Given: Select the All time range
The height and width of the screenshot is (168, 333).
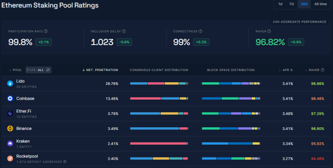Looking at the screenshot, I should (x=320, y=4).
